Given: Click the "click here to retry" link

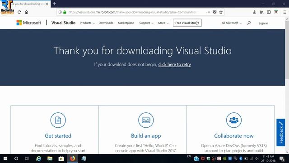Looking at the screenshot, I should (x=175, y=64).
